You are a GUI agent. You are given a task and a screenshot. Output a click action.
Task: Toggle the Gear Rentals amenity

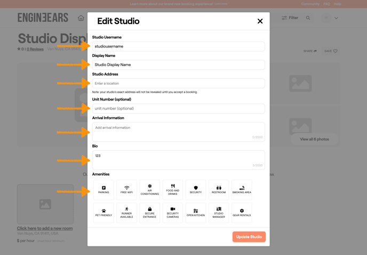tap(242, 212)
